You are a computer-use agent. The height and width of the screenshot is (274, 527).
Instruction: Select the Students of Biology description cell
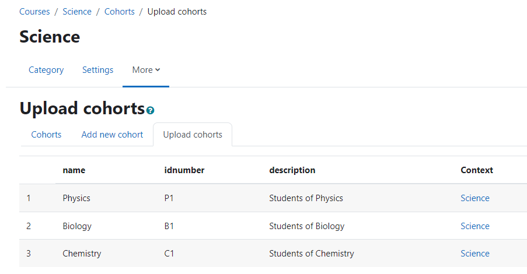tap(307, 226)
